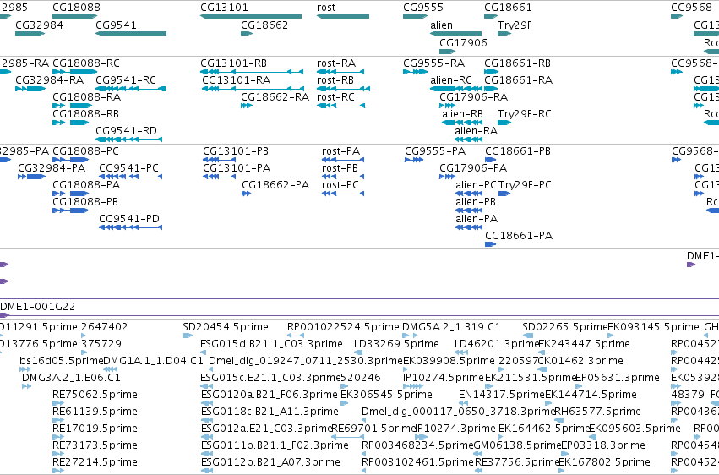
Task: Click the SD02265.5prime EST
Action: [x=528, y=336]
